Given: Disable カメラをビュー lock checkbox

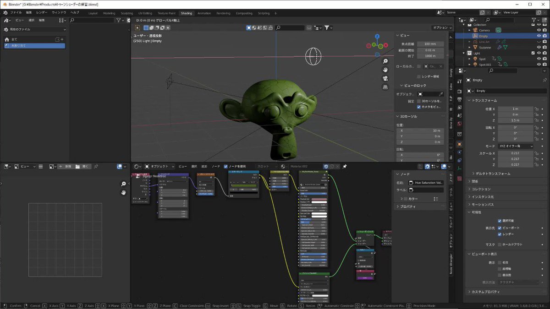Looking at the screenshot, I should click(419, 107).
